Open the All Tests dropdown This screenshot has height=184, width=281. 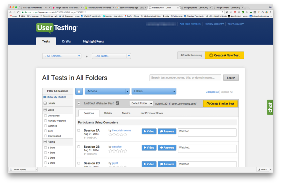[x=111, y=56]
